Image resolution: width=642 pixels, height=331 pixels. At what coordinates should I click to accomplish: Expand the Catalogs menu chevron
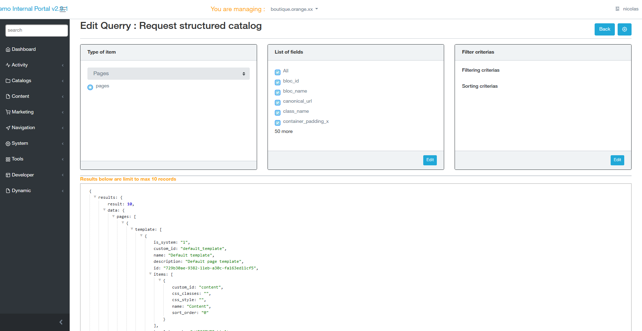63,81
